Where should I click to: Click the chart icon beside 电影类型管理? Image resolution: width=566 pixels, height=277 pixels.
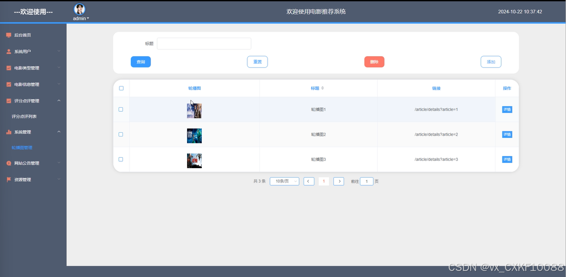[x=9, y=68]
